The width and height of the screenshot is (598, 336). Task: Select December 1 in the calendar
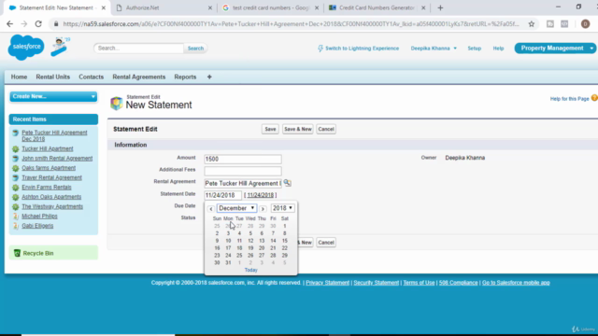284,226
